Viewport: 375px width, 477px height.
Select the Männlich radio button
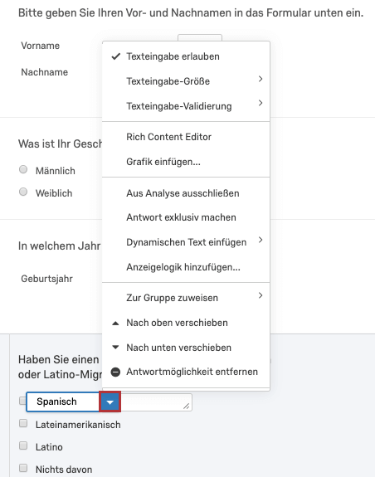point(23,169)
